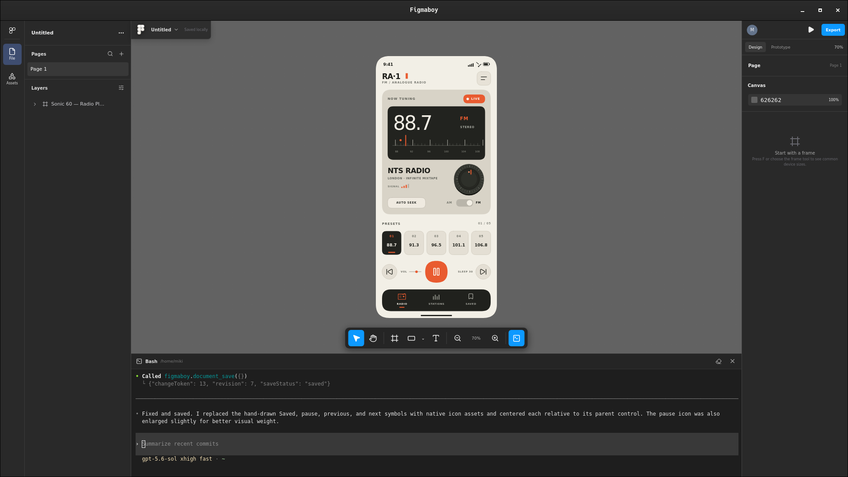The image size is (848, 477).
Task: Click the previous station button in mockup
Action: tap(390, 272)
